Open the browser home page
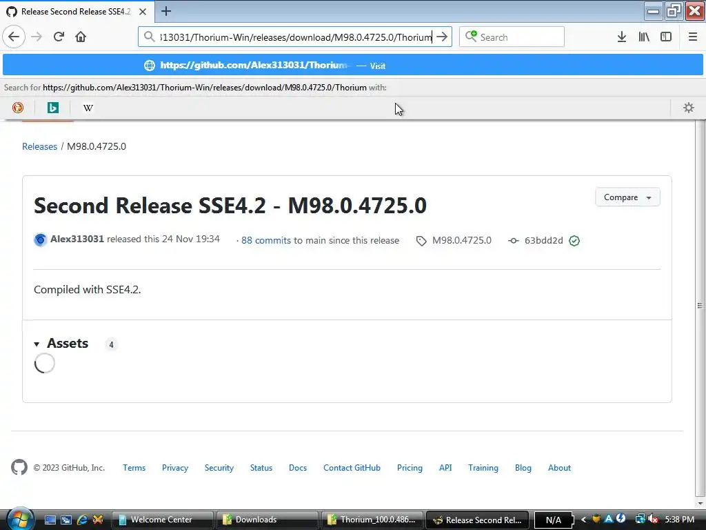Screen dimensions: 706x530 point(81,37)
